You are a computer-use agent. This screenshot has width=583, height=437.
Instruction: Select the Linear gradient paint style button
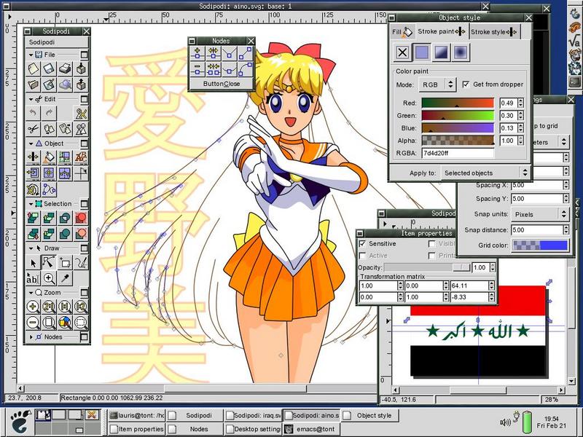coord(441,52)
